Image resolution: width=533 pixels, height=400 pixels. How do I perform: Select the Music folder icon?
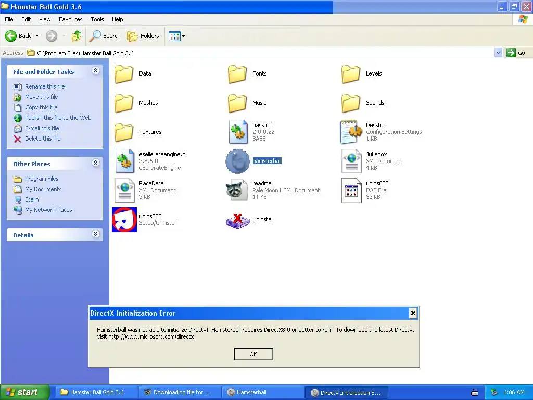[x=237, y=103]
